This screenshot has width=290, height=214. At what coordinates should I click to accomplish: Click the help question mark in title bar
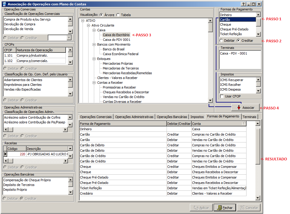click(x=244, y=4)
